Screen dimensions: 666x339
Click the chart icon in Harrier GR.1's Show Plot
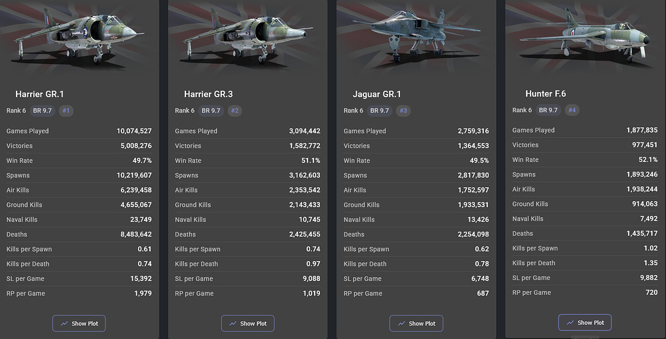point(64,324)
